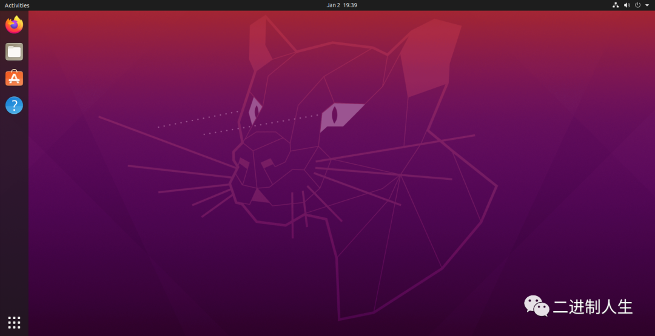Open the Activities overview
655x336 pixels.
[17, 5]
